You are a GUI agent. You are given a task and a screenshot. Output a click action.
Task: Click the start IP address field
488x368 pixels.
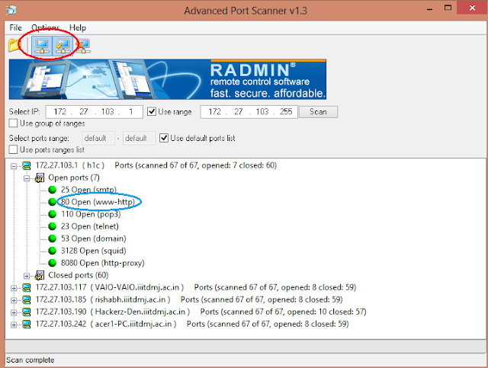click(x=95, y=112)
